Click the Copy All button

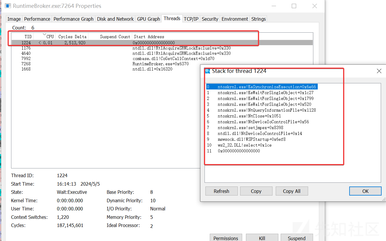(292, 191)
